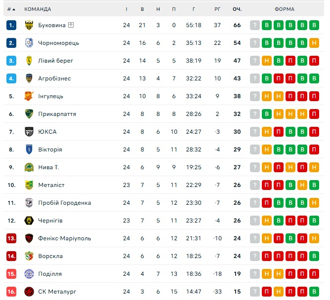330x300 pixels.
Task: Click the Буковина team crest icon
Action: (x=29, y=25)
